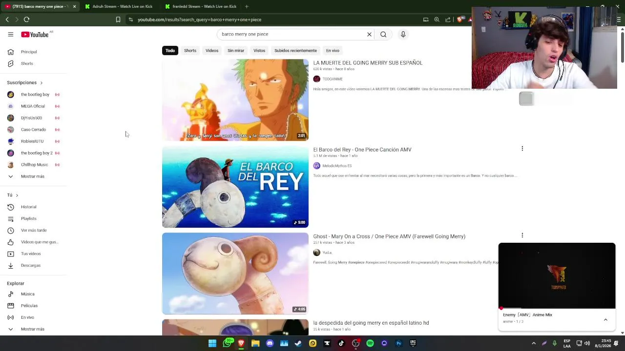Select the Todo filter chip
This screenshot has width=625, height=351.
(x=170, y=51)
